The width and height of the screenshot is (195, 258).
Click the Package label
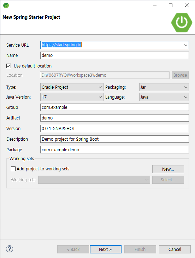click(14, 150)
